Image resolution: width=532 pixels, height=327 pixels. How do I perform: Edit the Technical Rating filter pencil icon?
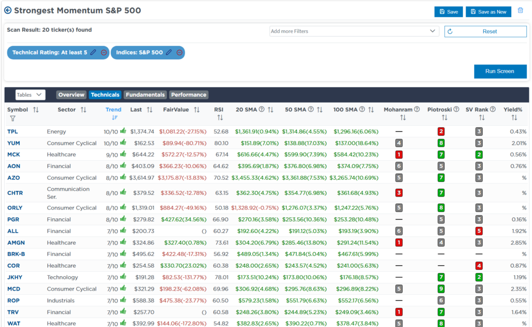(94, 53)
